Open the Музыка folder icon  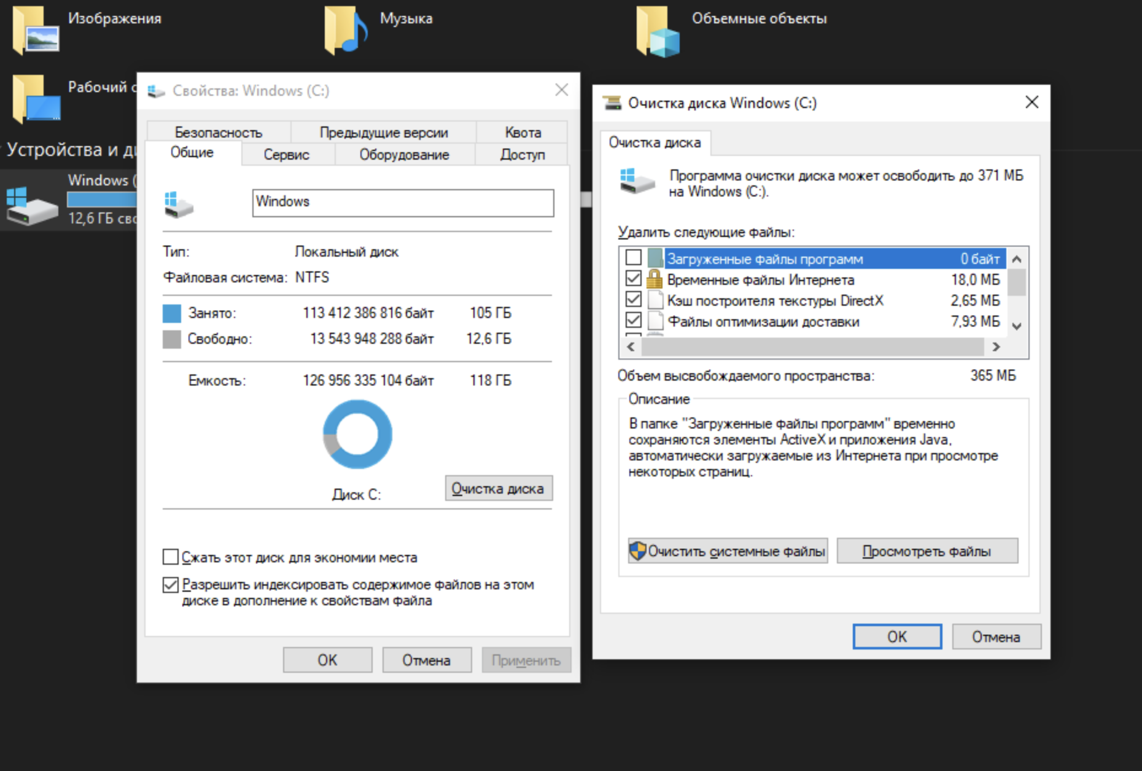pyautogui.click(x=346, y=31)
